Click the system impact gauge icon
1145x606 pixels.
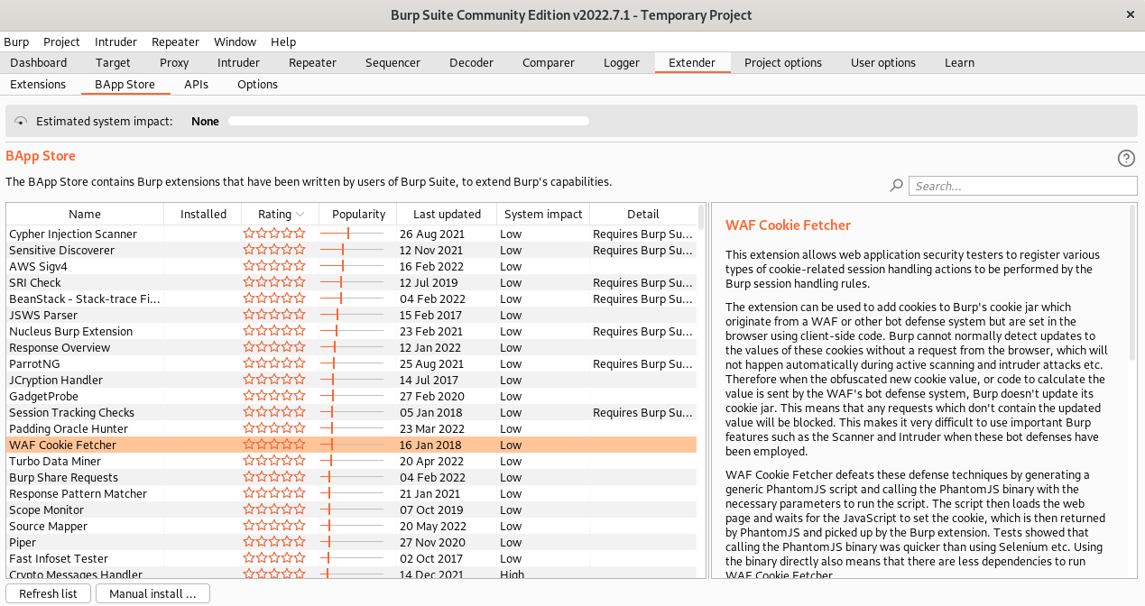pyautogui.click(x=21, y=121)
